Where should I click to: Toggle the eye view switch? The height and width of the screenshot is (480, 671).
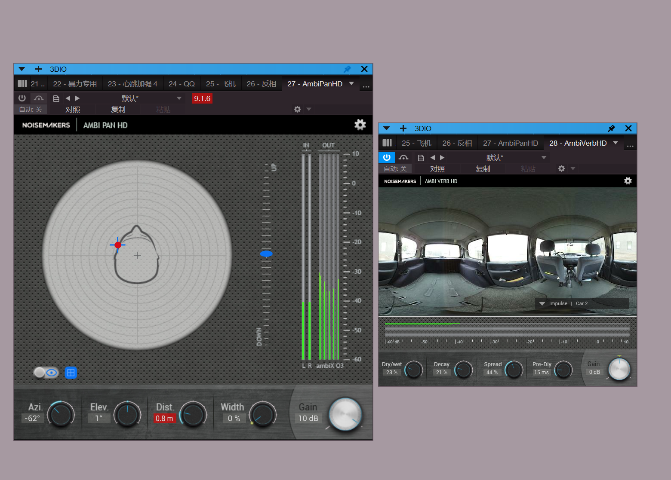pyautogui.click(x=46, y=373)
